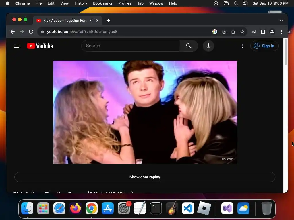
Task: Share this page from address bar
Action: (233, 32)
